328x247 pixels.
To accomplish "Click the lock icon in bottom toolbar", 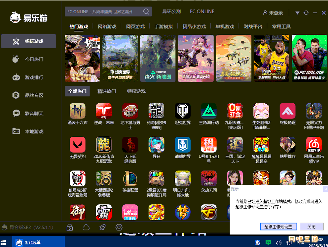I will (x=70, y=227).
